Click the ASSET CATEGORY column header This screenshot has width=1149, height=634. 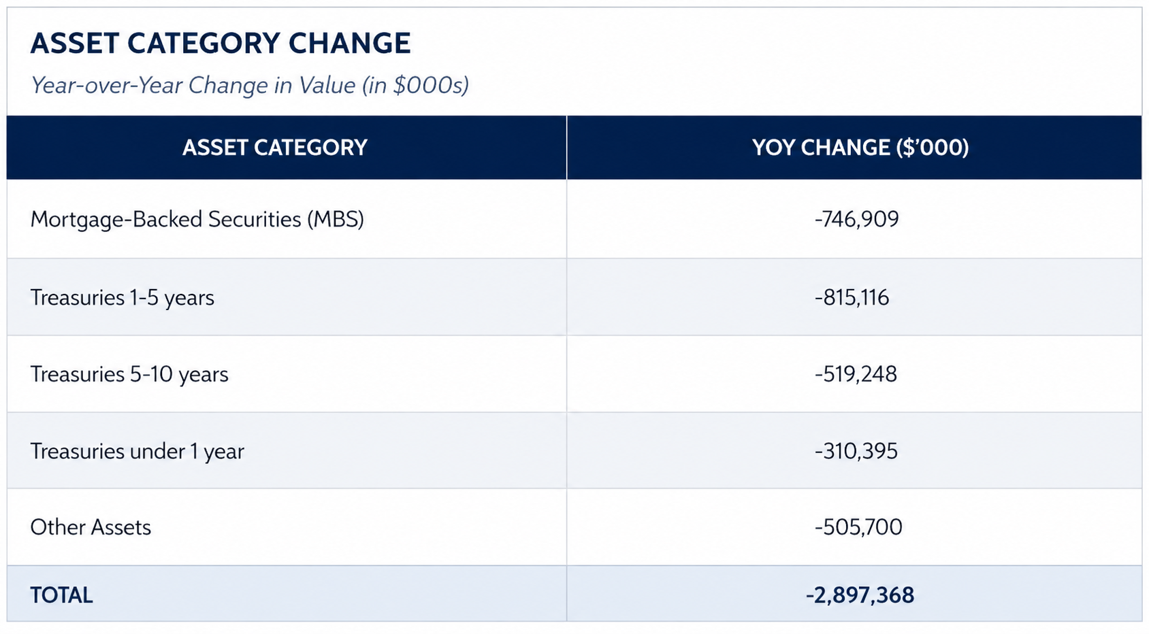274,148
